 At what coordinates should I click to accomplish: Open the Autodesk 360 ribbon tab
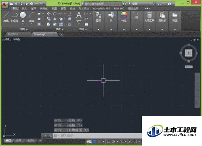click(x=101, y=8)
